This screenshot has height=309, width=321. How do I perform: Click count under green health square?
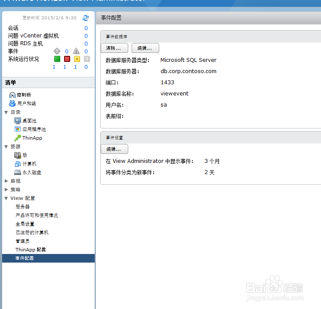point(54,67)
